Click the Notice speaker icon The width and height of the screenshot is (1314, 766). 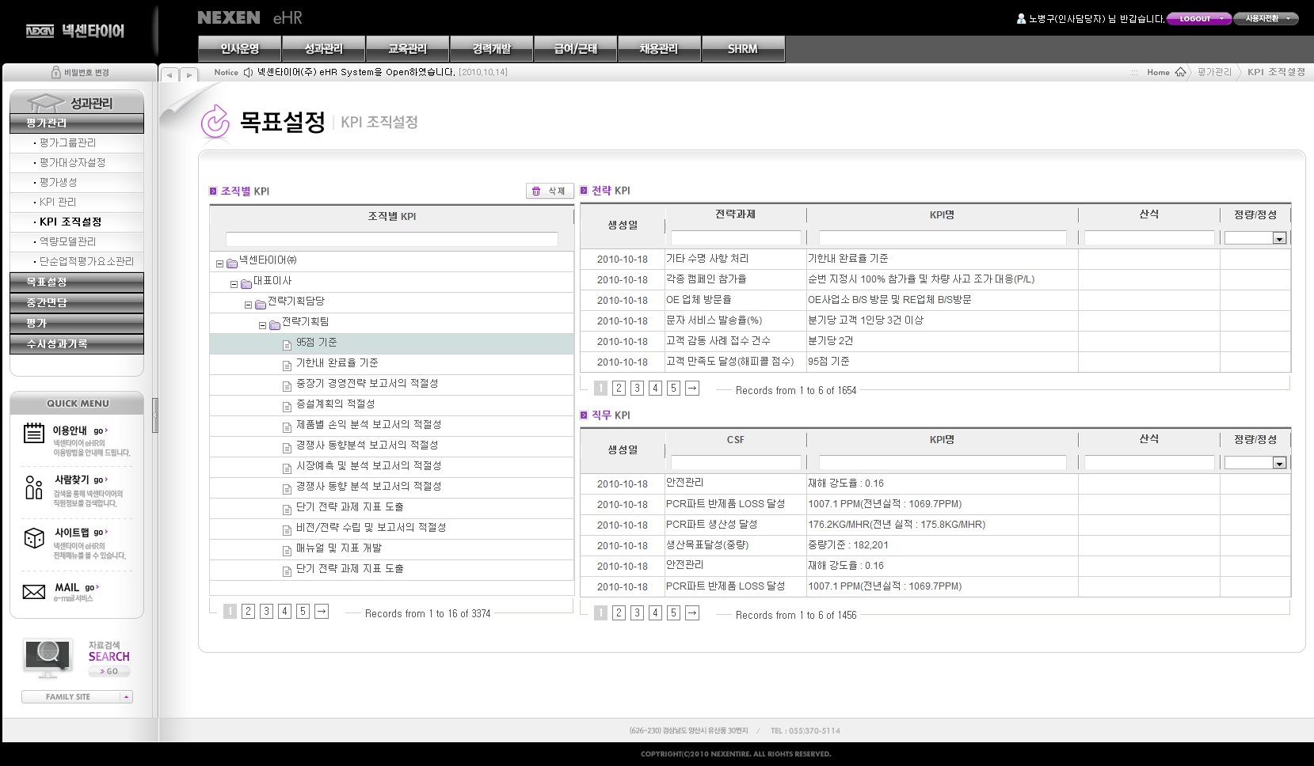(248, 72)
